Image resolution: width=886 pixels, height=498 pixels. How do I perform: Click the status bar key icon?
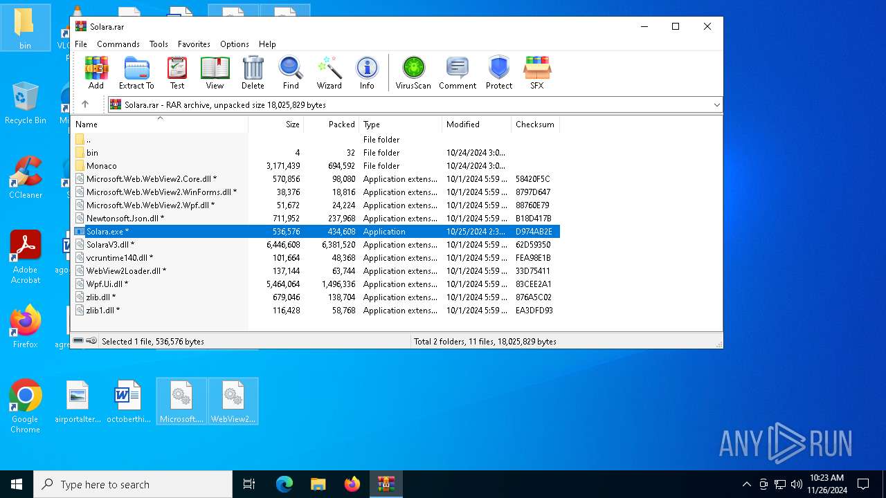[x=91, y=341]
